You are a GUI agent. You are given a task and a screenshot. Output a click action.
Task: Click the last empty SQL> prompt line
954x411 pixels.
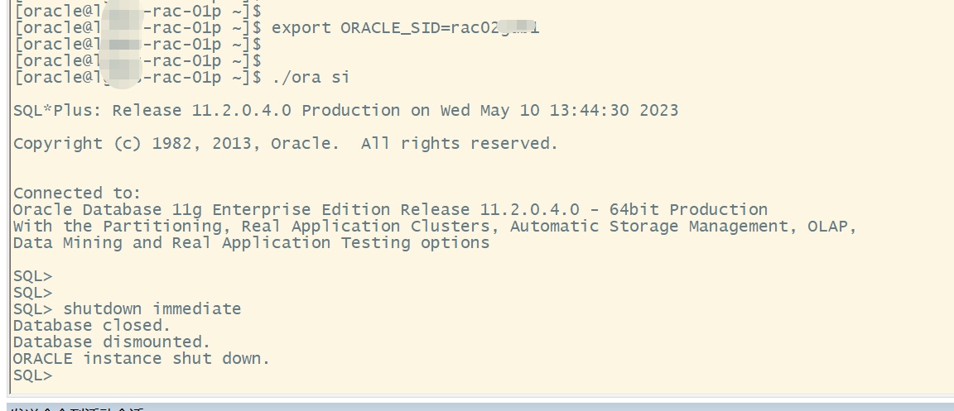33,375
